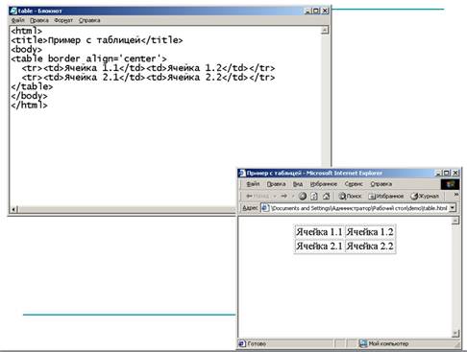The width and height of the screenshot is (467, 352).
Task: Click Мой компьютер zone in status bar
Action: (388, 343)
